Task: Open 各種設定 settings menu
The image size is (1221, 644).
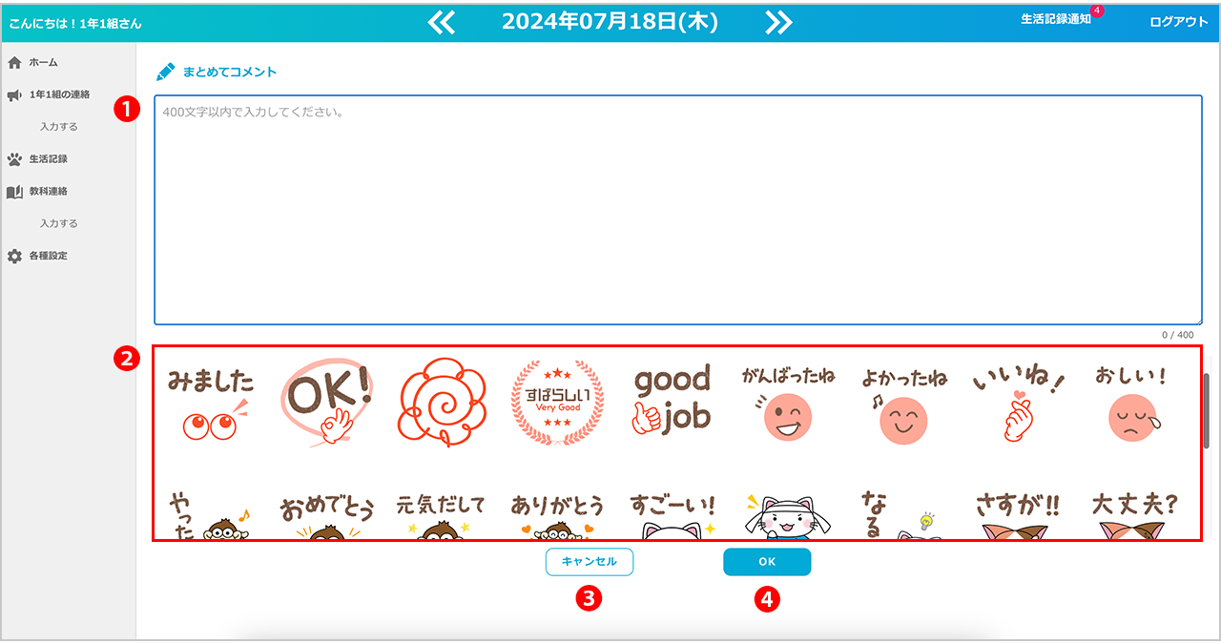Action: coord(48,257)
